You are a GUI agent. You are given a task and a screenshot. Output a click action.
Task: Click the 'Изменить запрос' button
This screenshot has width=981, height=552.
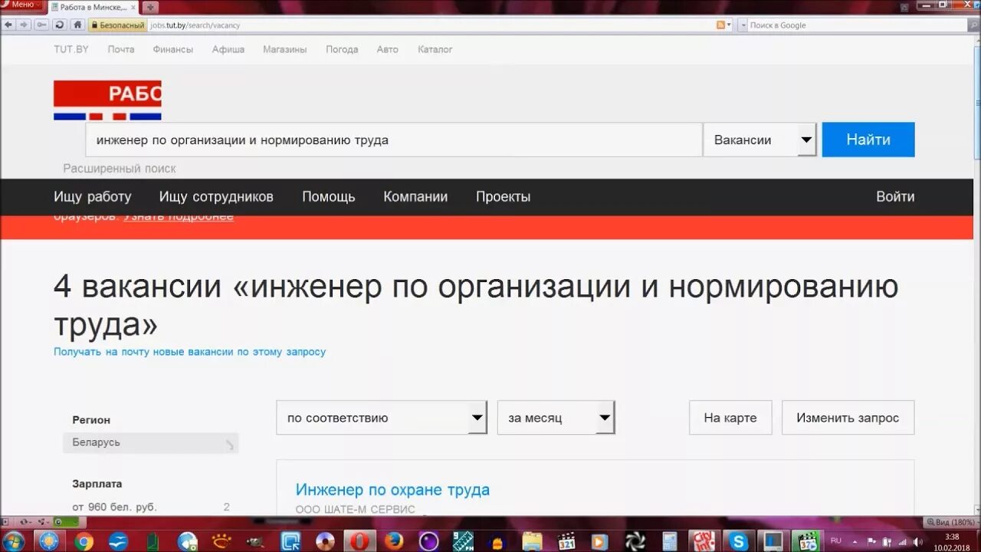(848, 418)
